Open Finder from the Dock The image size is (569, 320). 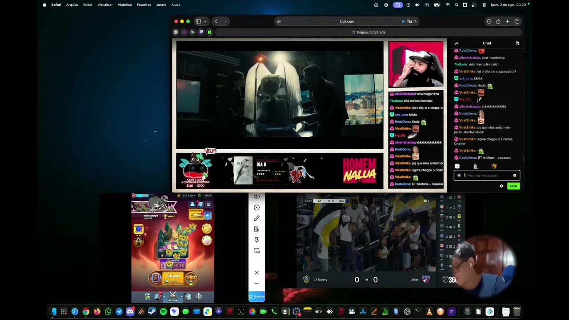tap(53, 312)
